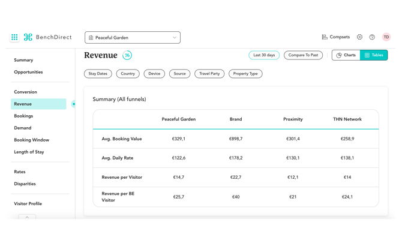The height and width of the screenshot is (249, 399).
Task: Open the Peaceful Garden hotel dropdown
Action: (x=132, y=38)
